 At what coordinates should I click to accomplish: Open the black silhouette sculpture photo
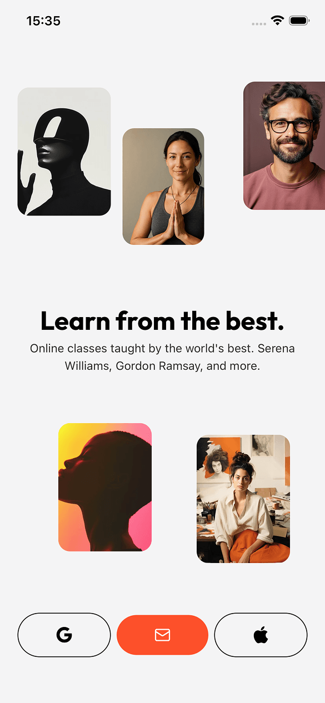[64, 152]
